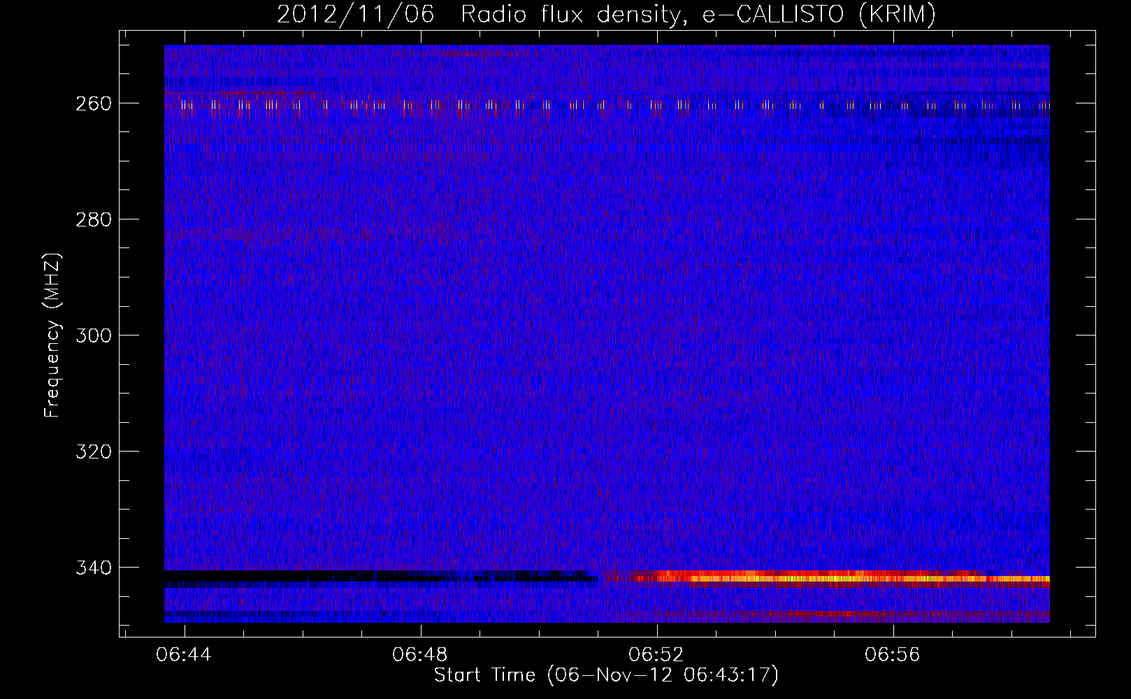Screen dimensions: 1131x699
Task: Click the 'Start Time (06-Nov-12 06:43:17)' label
Action: 606,675
